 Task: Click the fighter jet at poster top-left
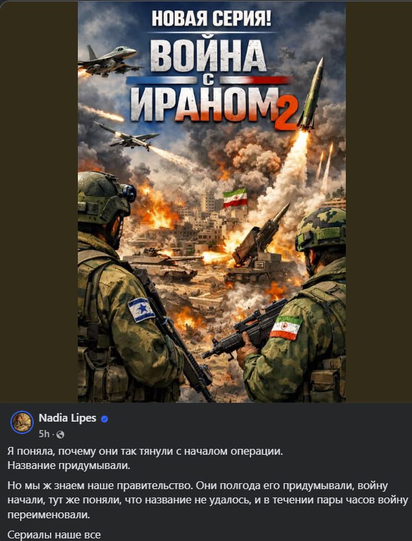(x=108, y=60)
